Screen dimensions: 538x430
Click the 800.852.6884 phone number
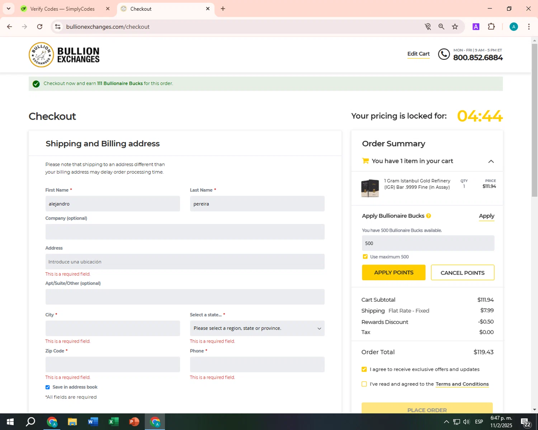pyautogui.click(x=478, y=58)
